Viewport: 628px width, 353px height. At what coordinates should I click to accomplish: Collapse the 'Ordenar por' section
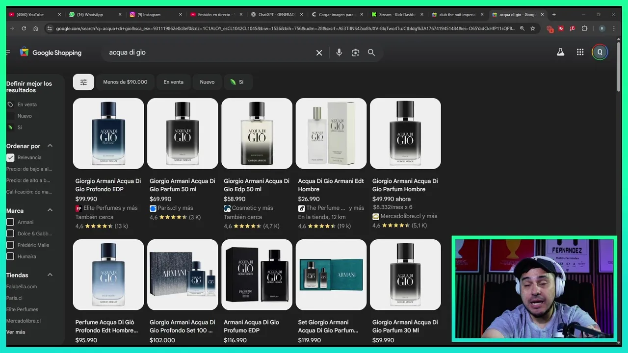[50, 146]
